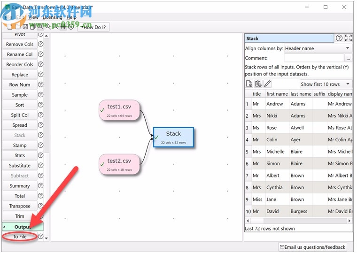Open help icon beside Sample
Screen dimensions: 357x253
40,95
